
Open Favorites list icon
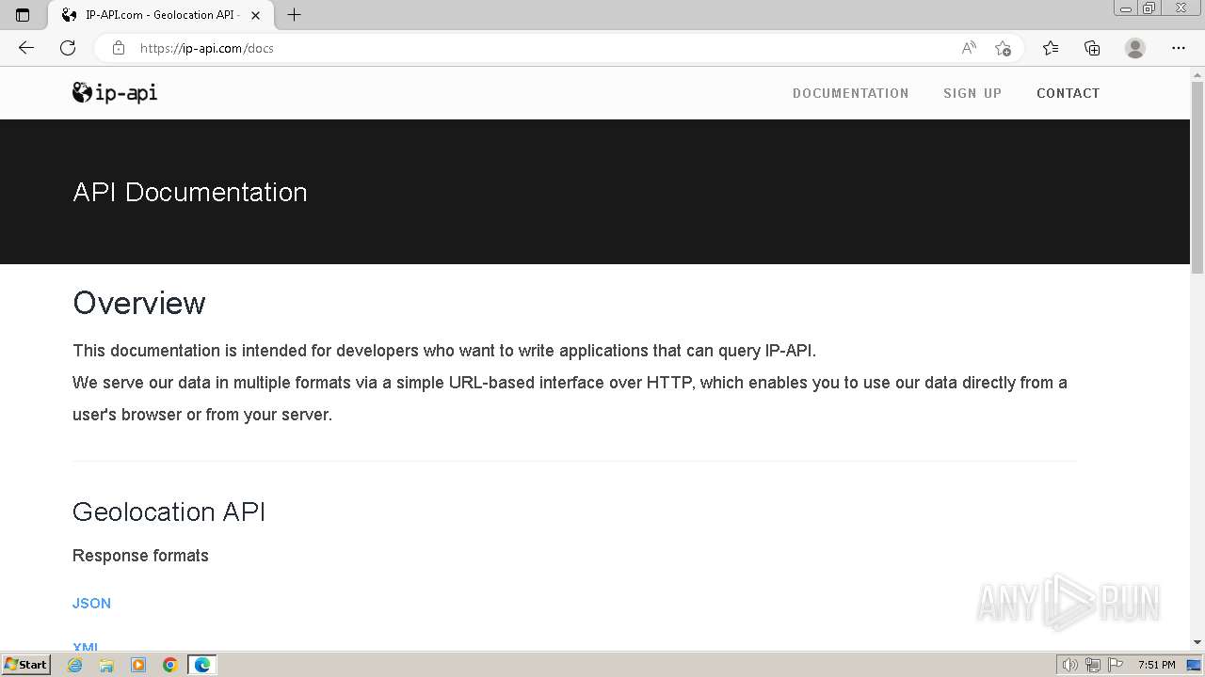coord(1051,48)
